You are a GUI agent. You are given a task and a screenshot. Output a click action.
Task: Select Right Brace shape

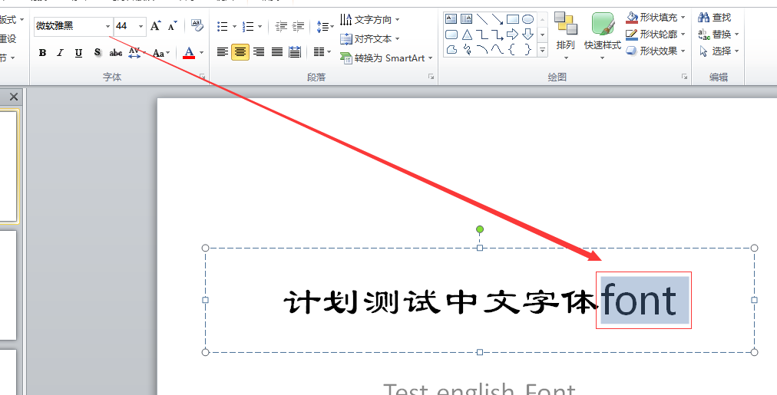(527, 50)
